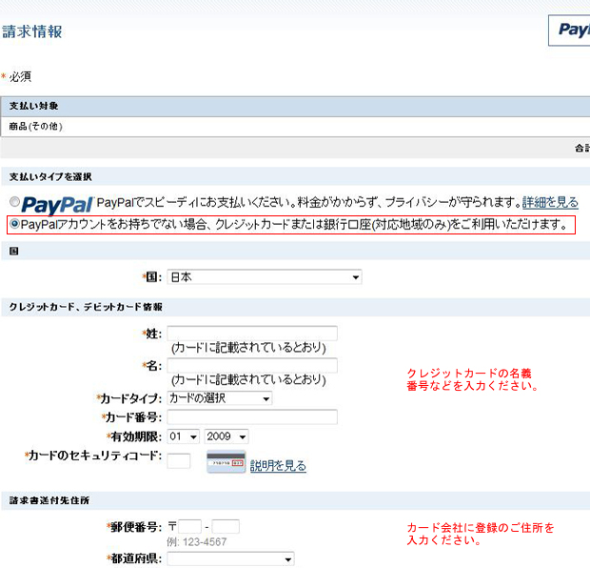Screen dimensions: 590x568
Task: Open the 詳細を見る link
Action: [550, 202]
